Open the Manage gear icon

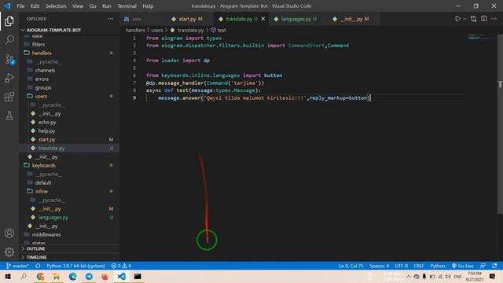point(9,252)
